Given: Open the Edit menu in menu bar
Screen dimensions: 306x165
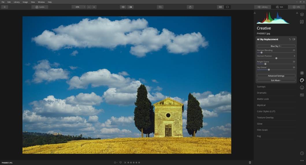Looking at the screenshot, I should (x=9, y=2).
